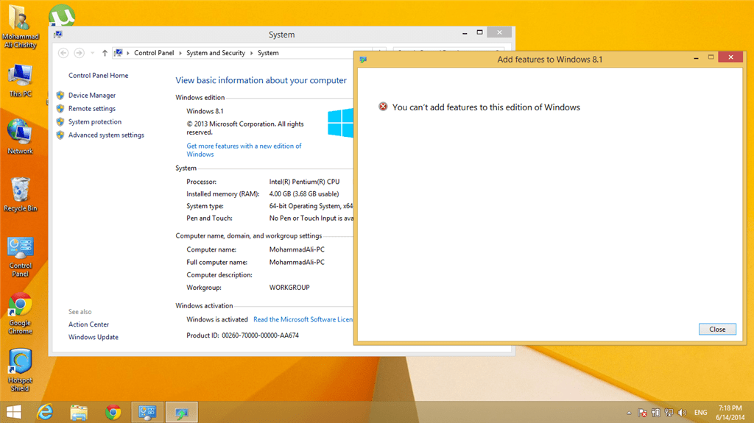Click the shield beside System protection
Screen dimensions: 754x423
click(x=60, y=121)
